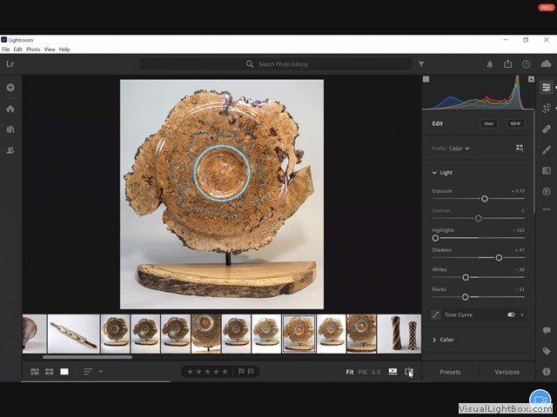Screen dimensions: 557x417
Task: Click the Add Photos plus icon
Action: [10, 88]
